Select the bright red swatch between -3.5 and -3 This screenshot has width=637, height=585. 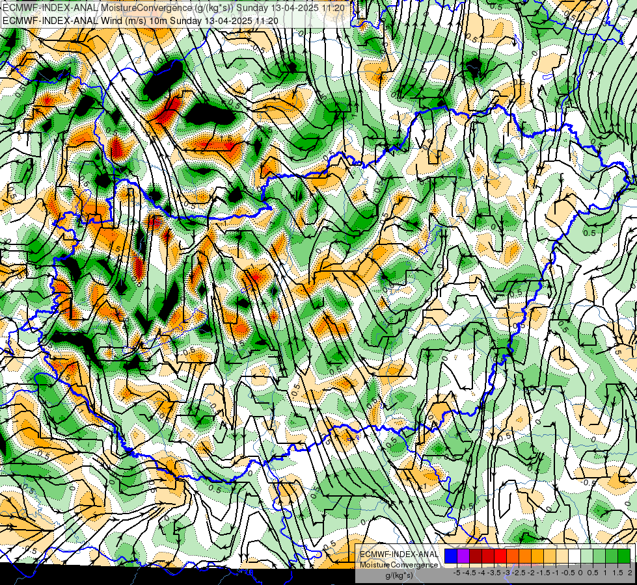pos(500,556)
